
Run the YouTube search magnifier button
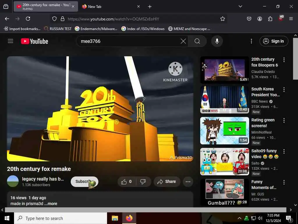197,41
